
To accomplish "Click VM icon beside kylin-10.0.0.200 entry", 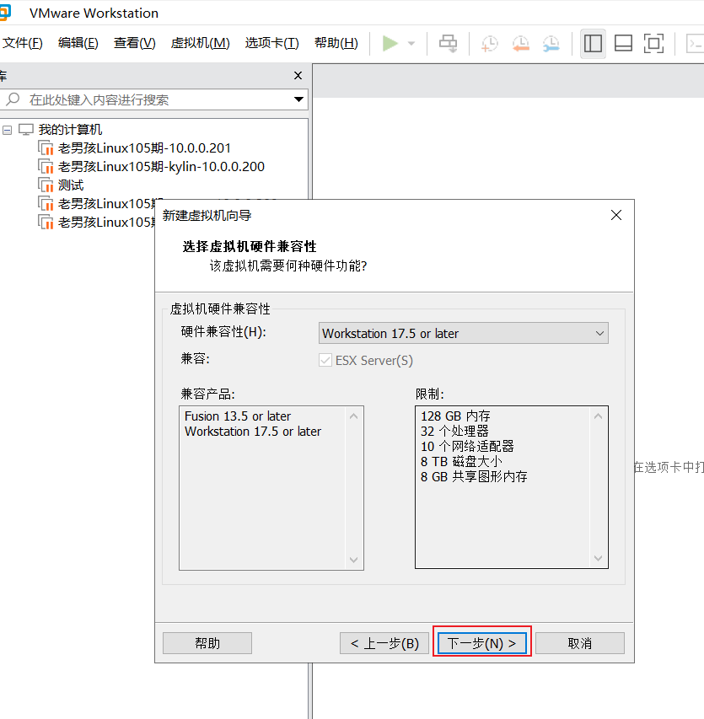I will [x=46, y=166].
